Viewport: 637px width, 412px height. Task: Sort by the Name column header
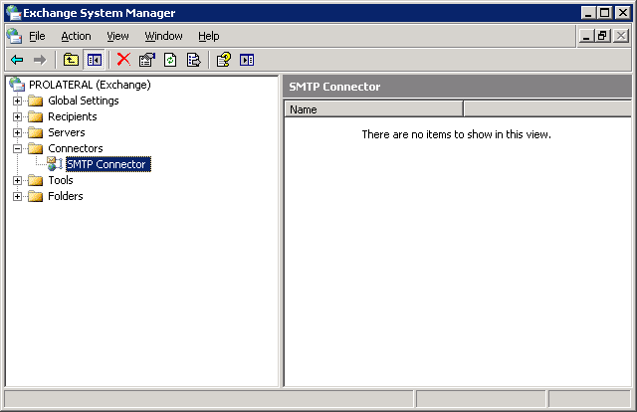(x=373, y=109)
